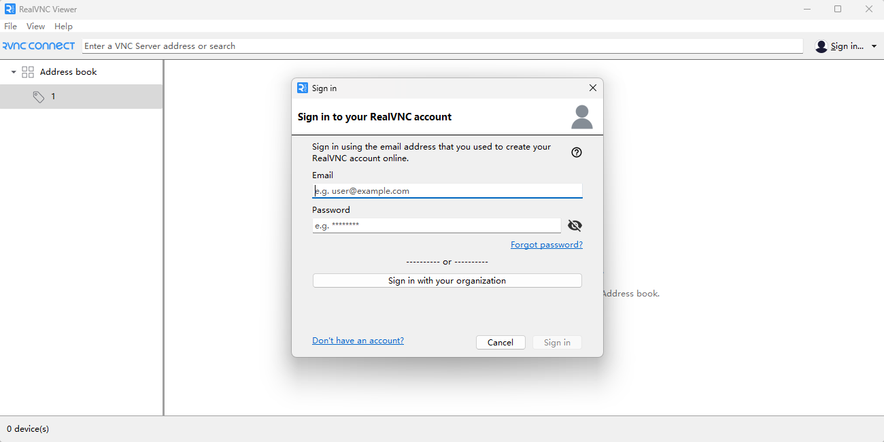Viewport: 884px width, 442px height.
Task: Click the user avatar in dialog header
Action: pos(582,117)
